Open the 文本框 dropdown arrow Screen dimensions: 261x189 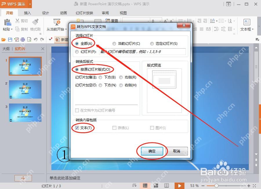(x=253, y=29)
